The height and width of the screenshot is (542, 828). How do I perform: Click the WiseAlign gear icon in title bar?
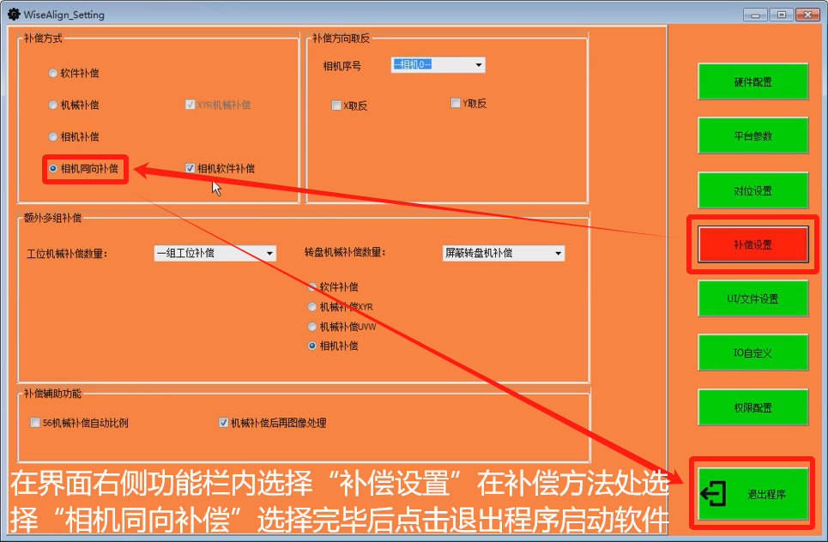click(13, 14)
